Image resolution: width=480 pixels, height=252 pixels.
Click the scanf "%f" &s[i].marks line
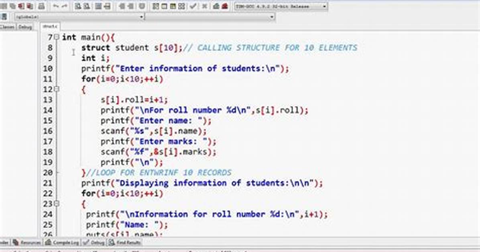(x=158, y=152)
